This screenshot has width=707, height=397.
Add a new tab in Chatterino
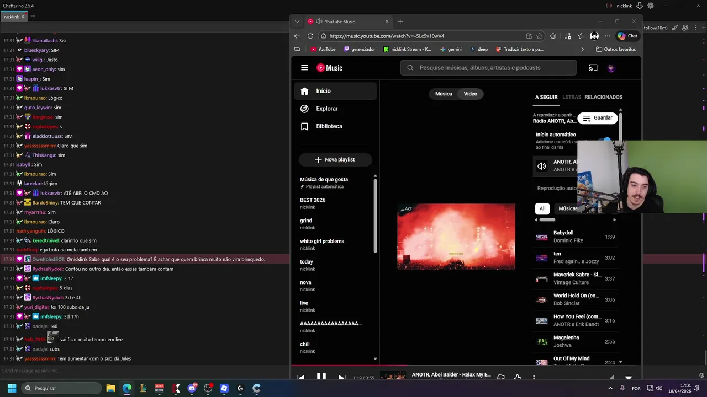[x=33, y=16]
